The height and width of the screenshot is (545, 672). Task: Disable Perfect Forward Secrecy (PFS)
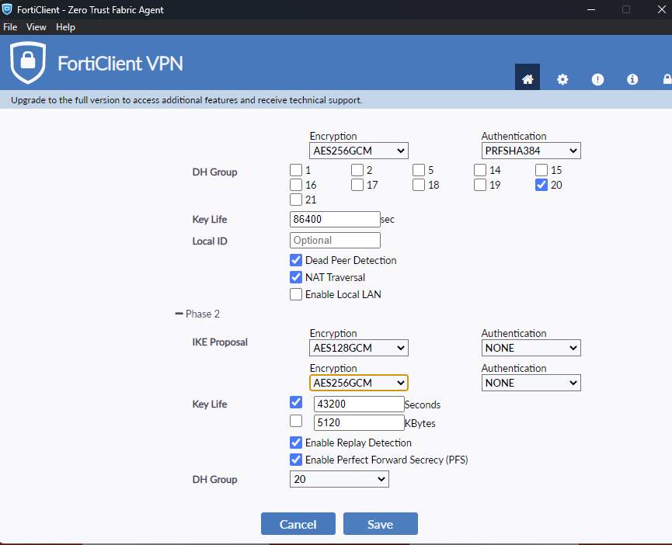click(296, 460)
